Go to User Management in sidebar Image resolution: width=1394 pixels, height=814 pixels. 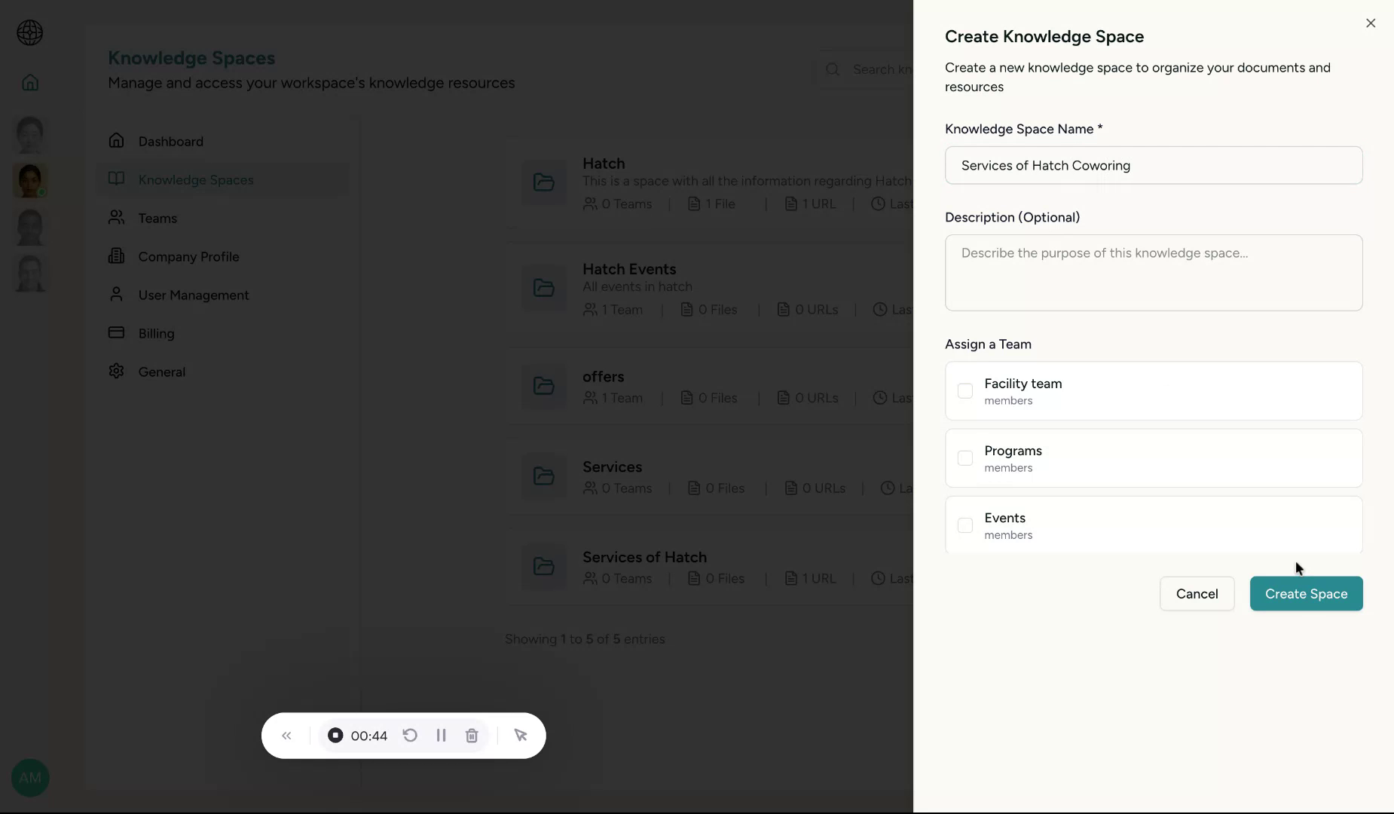coord(192,295)
